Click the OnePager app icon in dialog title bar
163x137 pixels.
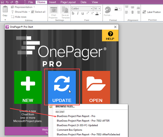[x=7, y=27]
